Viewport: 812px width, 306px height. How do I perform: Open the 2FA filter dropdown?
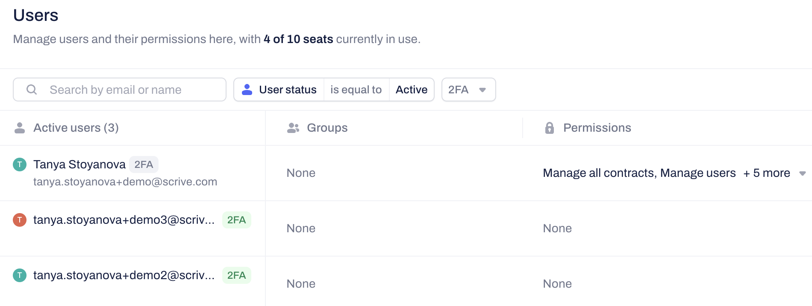click(x=468, y=89)
